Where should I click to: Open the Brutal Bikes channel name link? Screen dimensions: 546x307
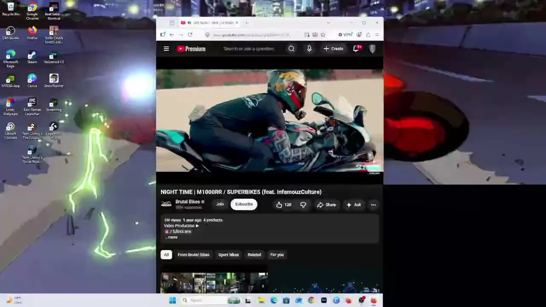coord(188,202)
